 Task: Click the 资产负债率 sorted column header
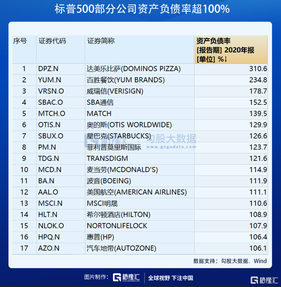point(231,50)
